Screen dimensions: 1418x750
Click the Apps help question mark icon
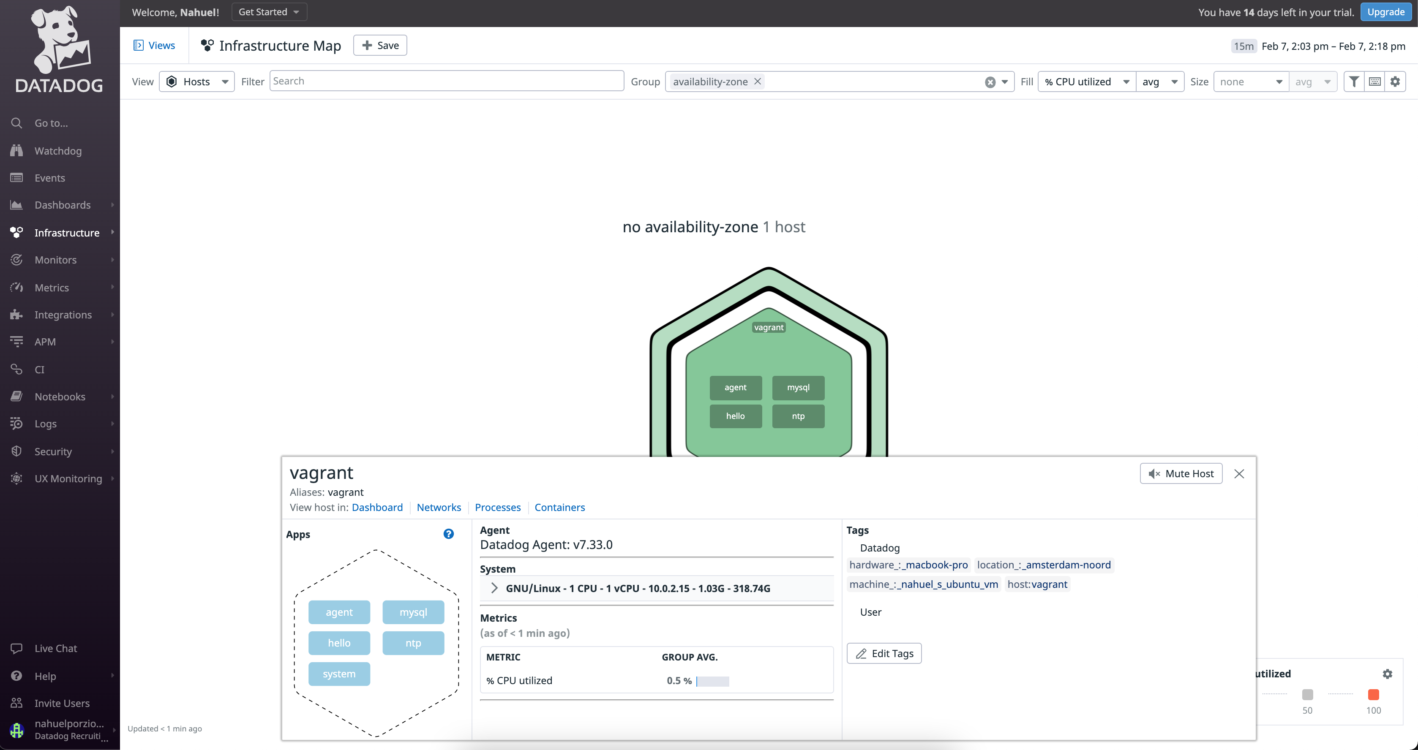[449, 534]
